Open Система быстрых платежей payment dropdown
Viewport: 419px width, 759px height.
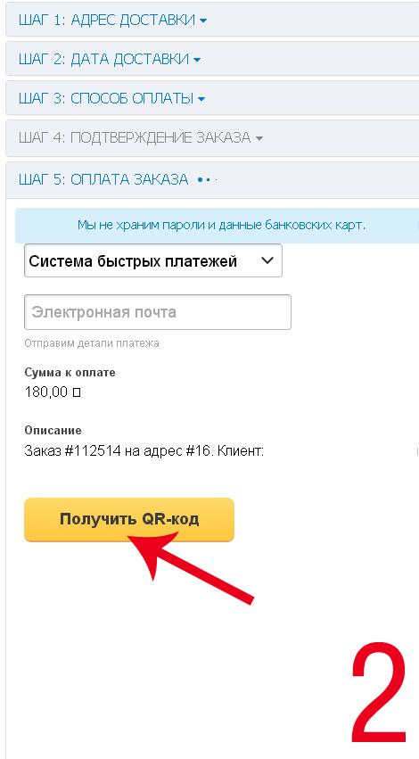(x=153, y=261)
